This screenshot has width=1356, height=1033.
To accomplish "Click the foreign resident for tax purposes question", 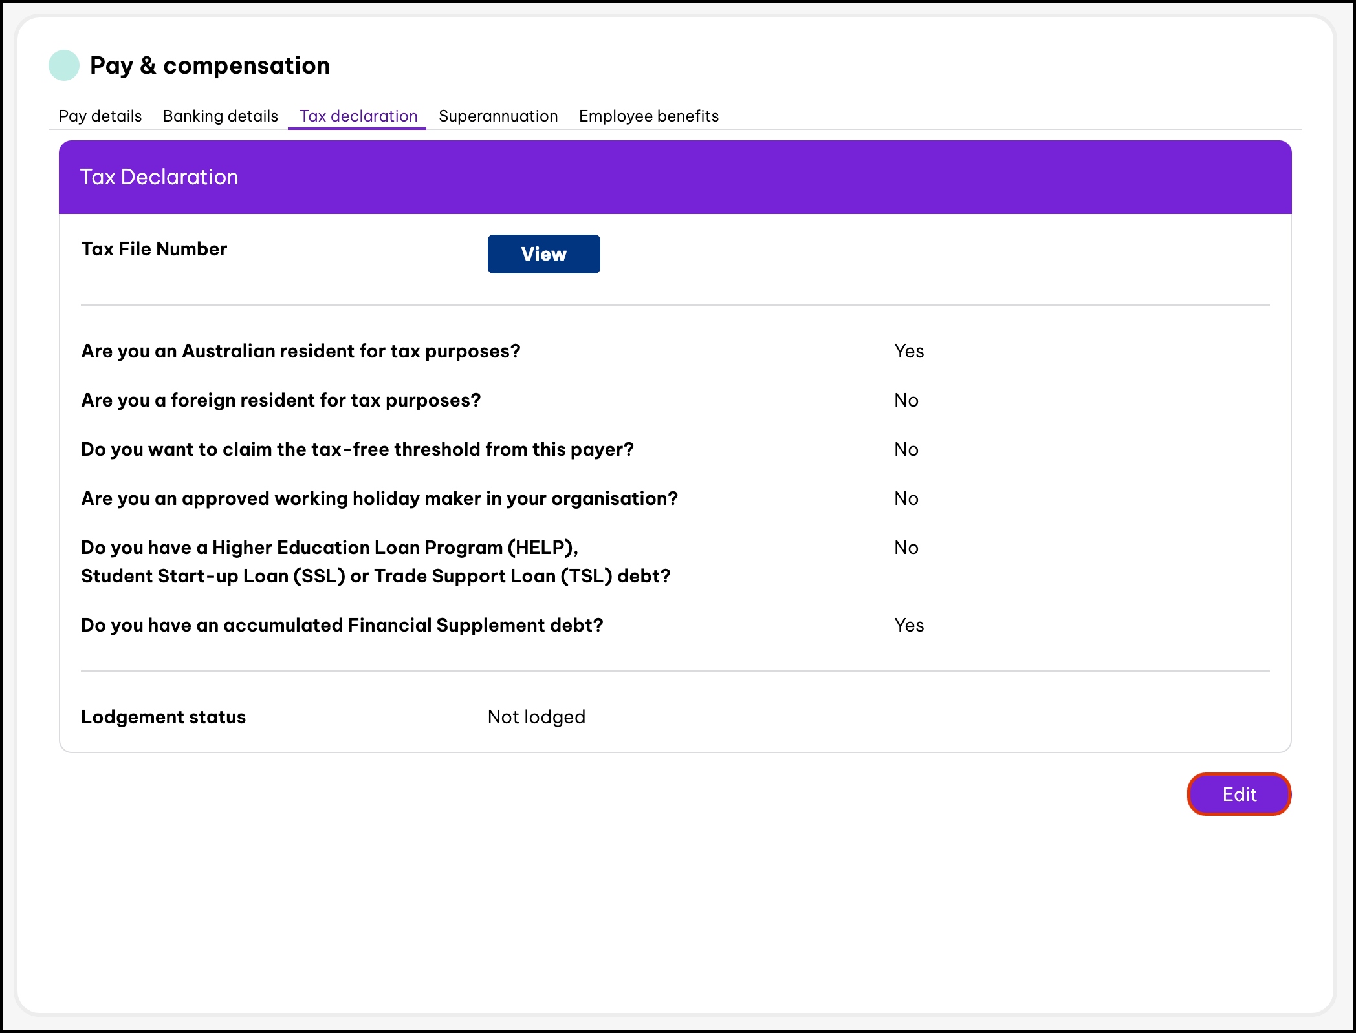I will (x=281, y=400).
